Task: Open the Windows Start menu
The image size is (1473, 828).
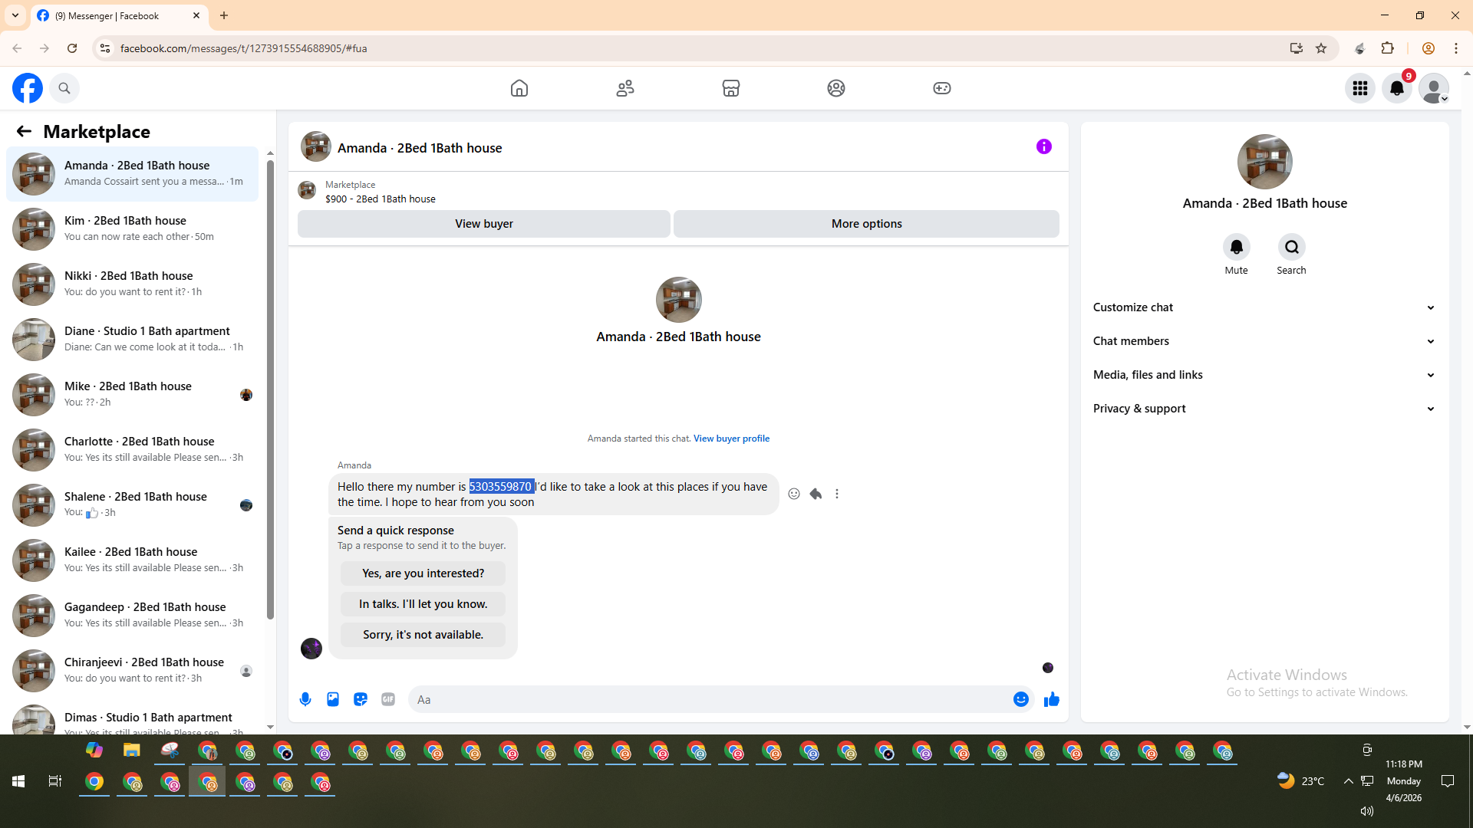Action: [x=18, y=781]
